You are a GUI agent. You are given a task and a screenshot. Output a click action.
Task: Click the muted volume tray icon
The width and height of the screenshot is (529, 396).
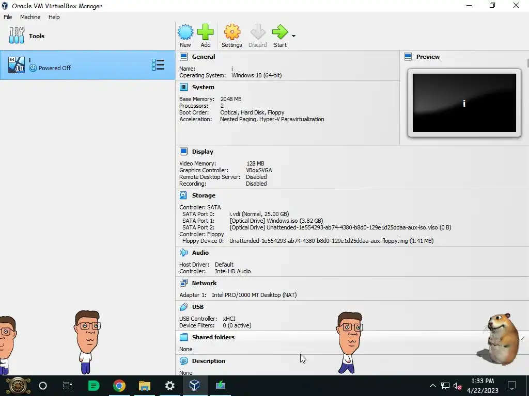[457, 386]
